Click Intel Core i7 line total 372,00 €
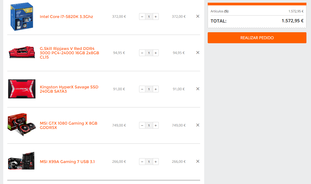This screenshot has width=311, height=184. point(179,17)
